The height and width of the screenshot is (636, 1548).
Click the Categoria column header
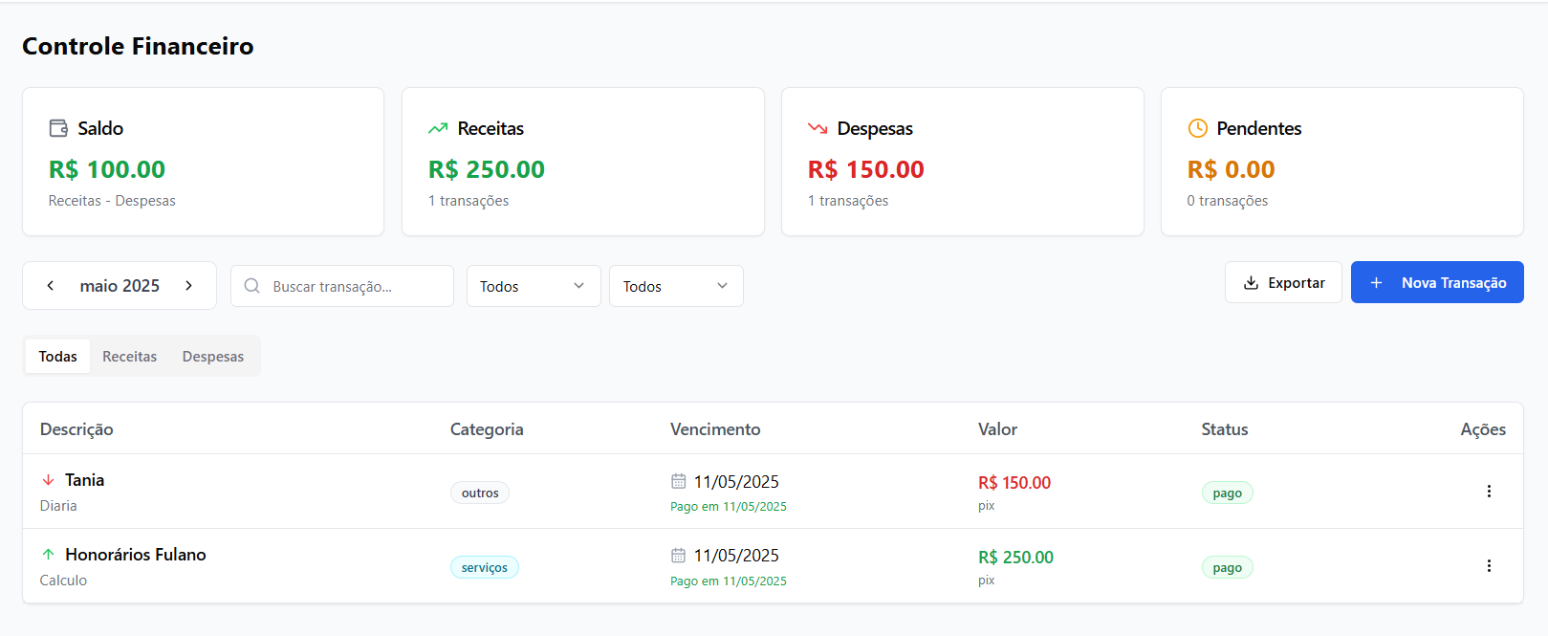pos(487,429)
